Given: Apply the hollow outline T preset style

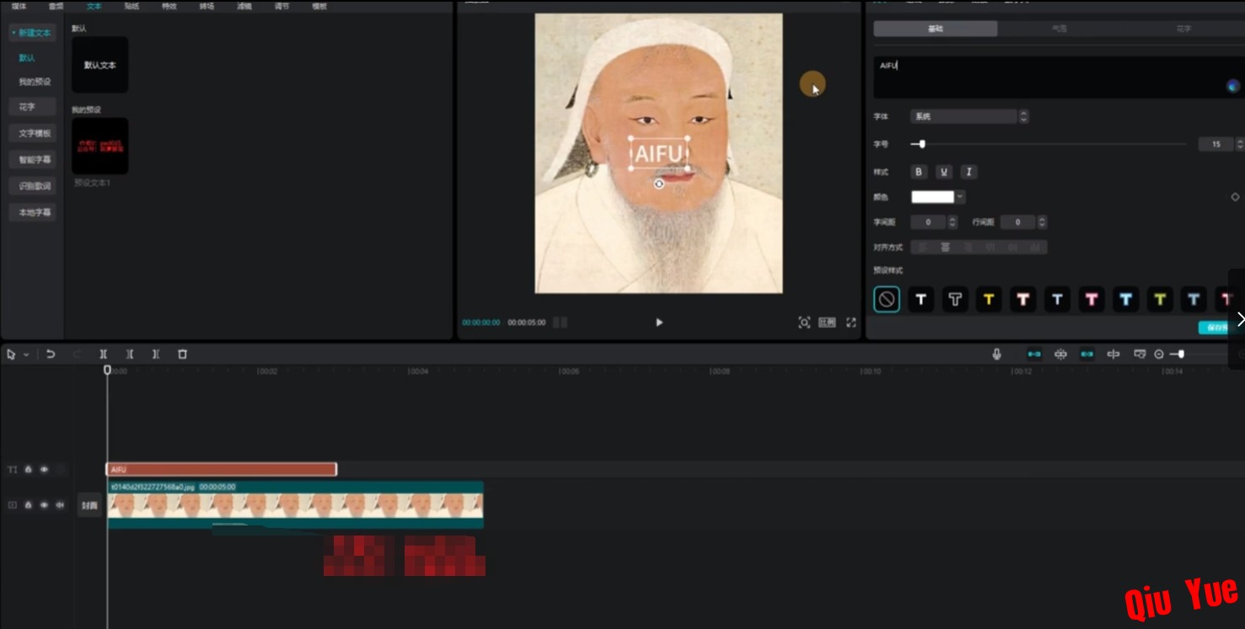Looking at the screenshot, I should coord(955,299).
